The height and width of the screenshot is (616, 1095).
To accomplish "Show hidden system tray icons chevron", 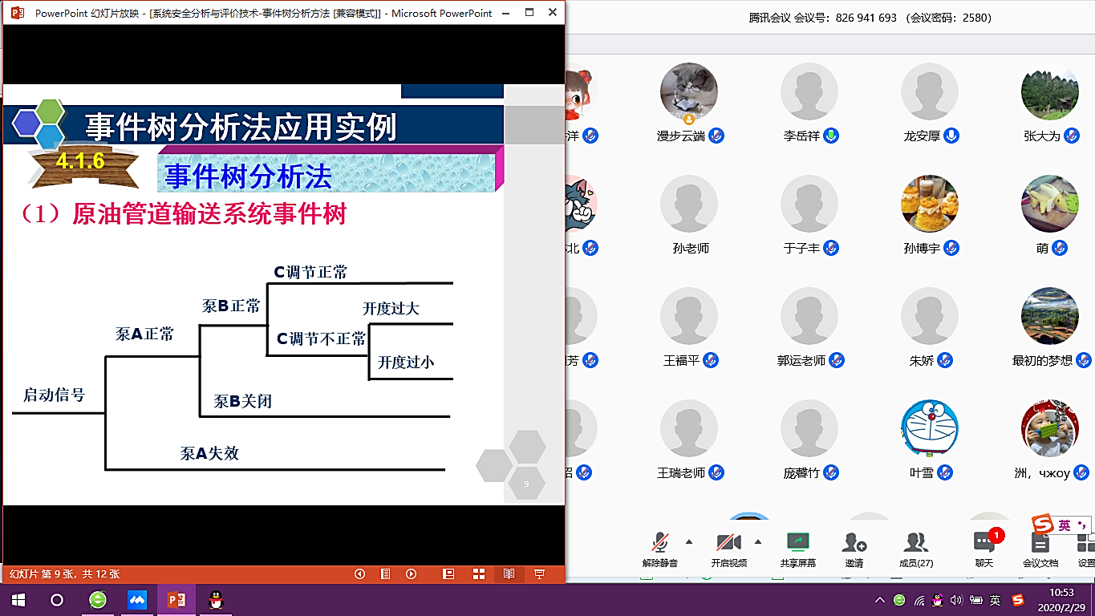I will (x=880, y=600).
